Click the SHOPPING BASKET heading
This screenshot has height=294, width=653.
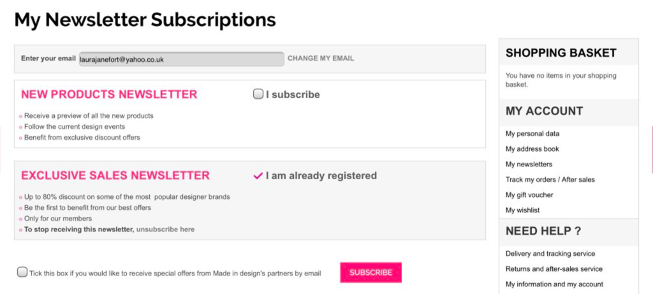point(561,53)
